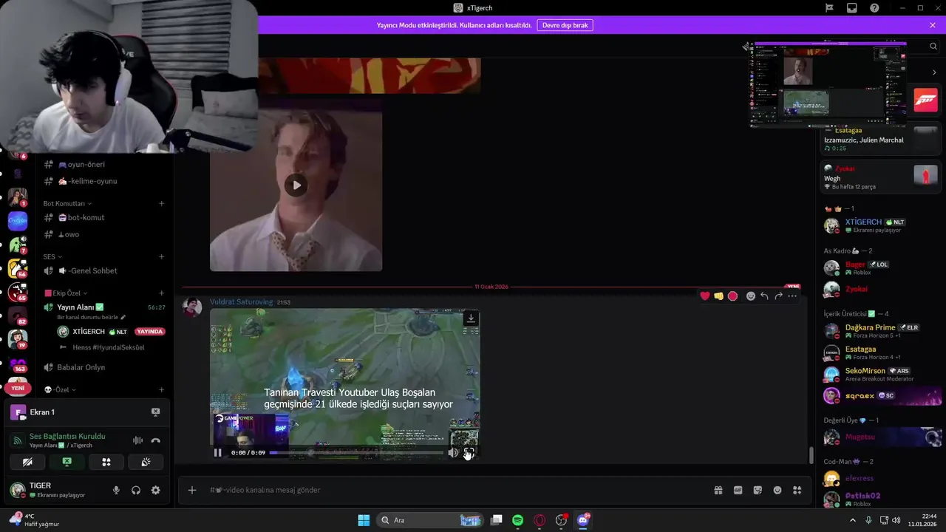Collapse the Ekip Özel category
Image resolution: width=946 pixels, height=532 pixels.
pyautogui.click(x=66, y=293)
